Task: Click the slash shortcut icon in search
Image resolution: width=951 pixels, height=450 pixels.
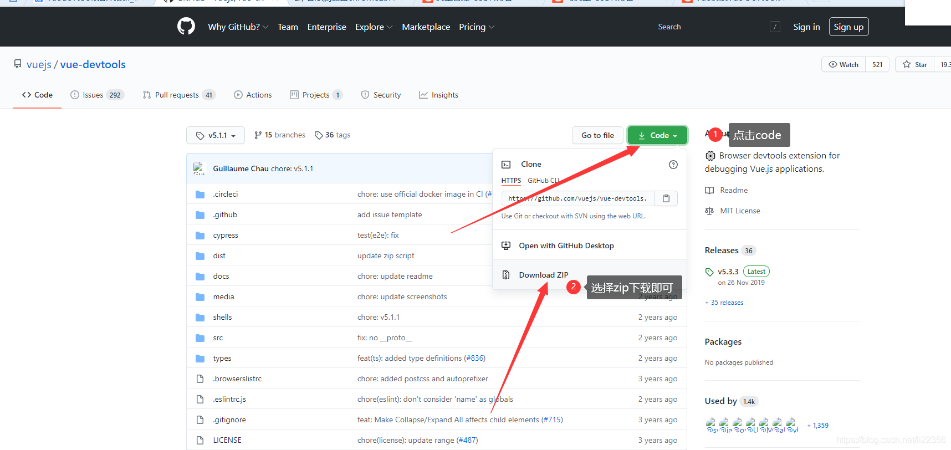Action: point(775,27)
